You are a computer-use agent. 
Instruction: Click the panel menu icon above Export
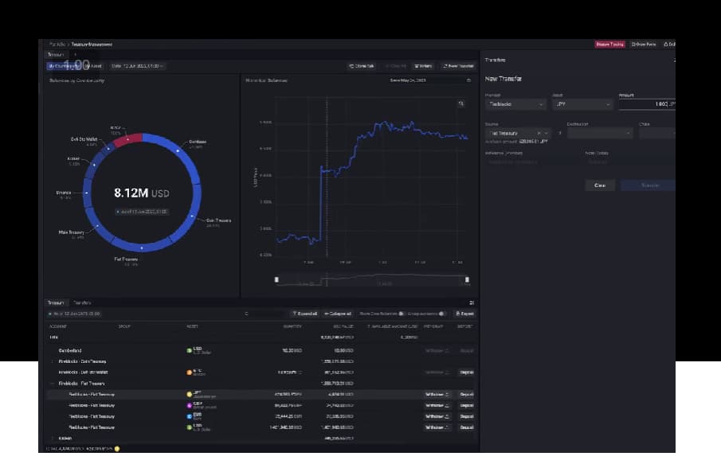[472, 302]
